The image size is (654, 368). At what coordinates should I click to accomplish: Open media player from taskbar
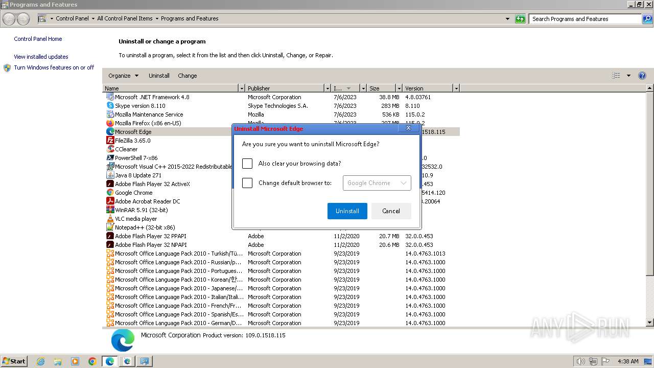click(75, 361)
